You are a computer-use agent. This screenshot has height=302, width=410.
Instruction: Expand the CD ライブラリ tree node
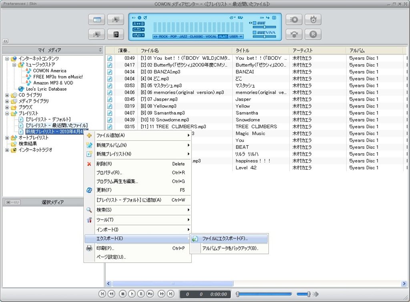[x=7, y=95]
